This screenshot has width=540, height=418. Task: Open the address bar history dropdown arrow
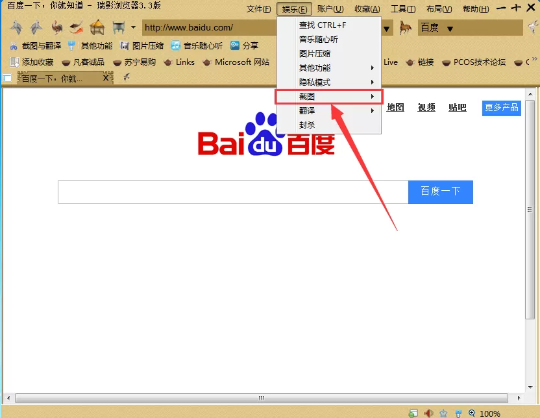click(x=387, y=29)
